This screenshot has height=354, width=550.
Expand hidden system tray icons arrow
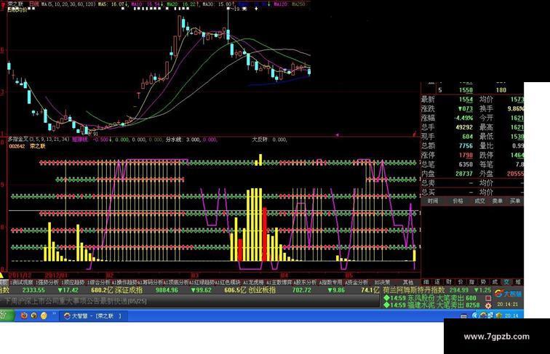(x=474, y=315)
